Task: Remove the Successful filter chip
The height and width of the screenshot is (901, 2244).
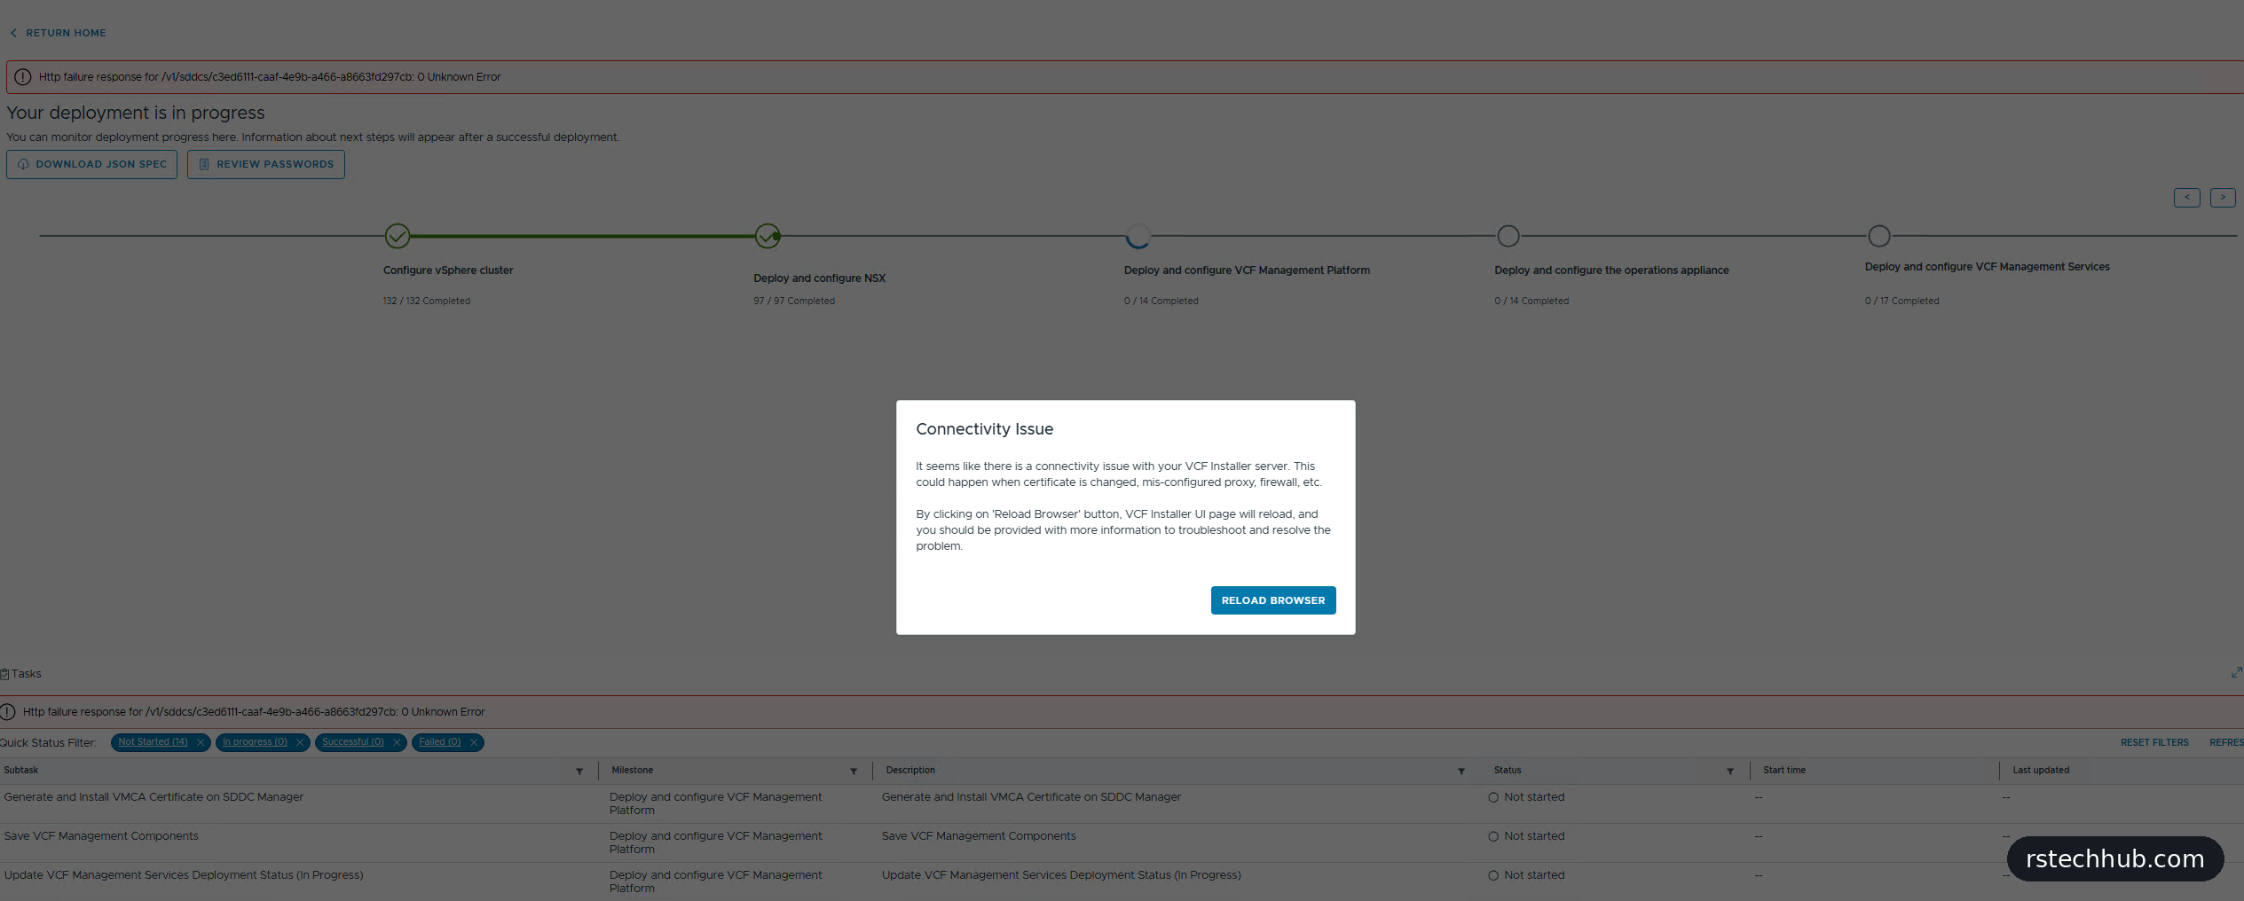Action: point(397,742)
